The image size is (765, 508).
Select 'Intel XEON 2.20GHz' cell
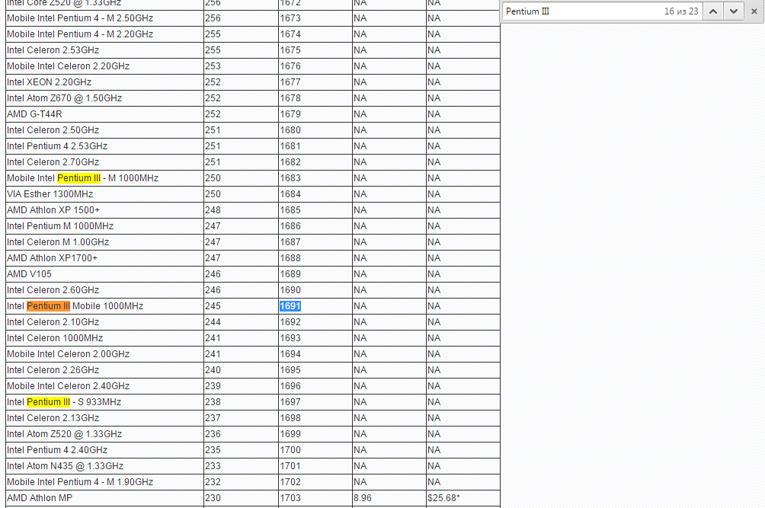pyautogui.click(x=104, y=82)
